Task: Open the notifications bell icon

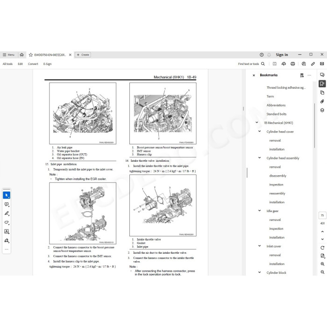Action: pos(269,55)
